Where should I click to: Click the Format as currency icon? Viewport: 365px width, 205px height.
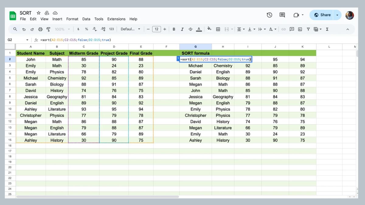[78, 29]
